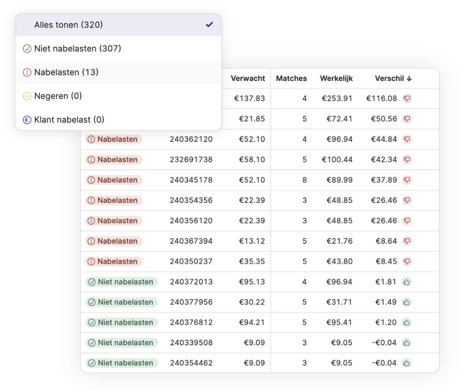Click thumbs-down icon in row 240345178

tap(407, 180)
